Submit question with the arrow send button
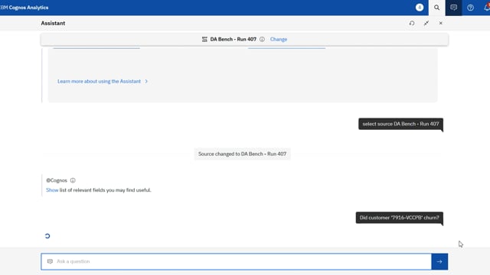 (439, 261)
